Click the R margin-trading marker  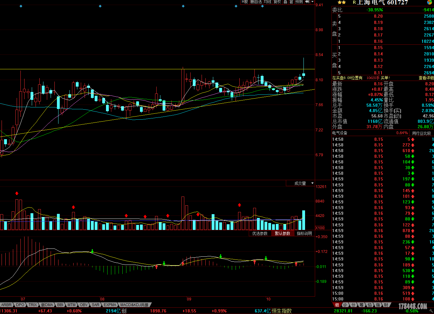pyautogui.click(x=354, y=3)
